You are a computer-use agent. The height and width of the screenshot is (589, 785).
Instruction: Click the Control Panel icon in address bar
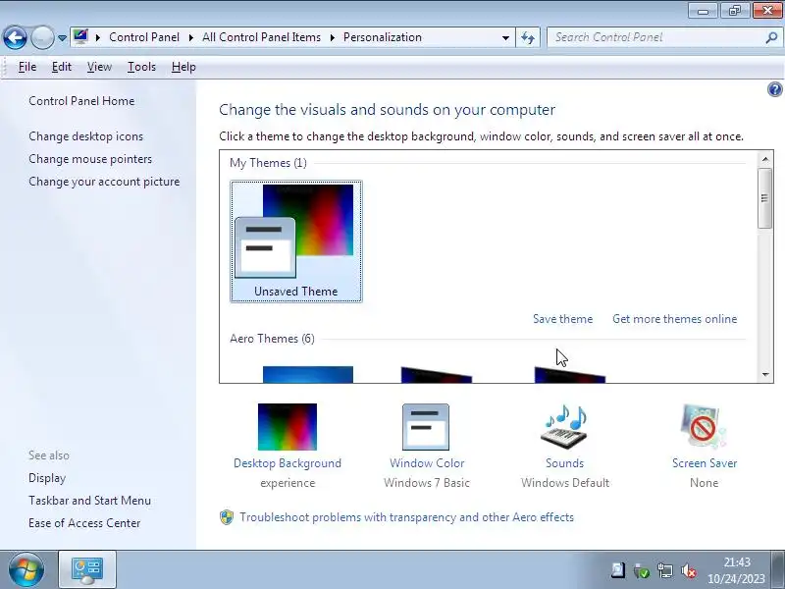[80, 37]
